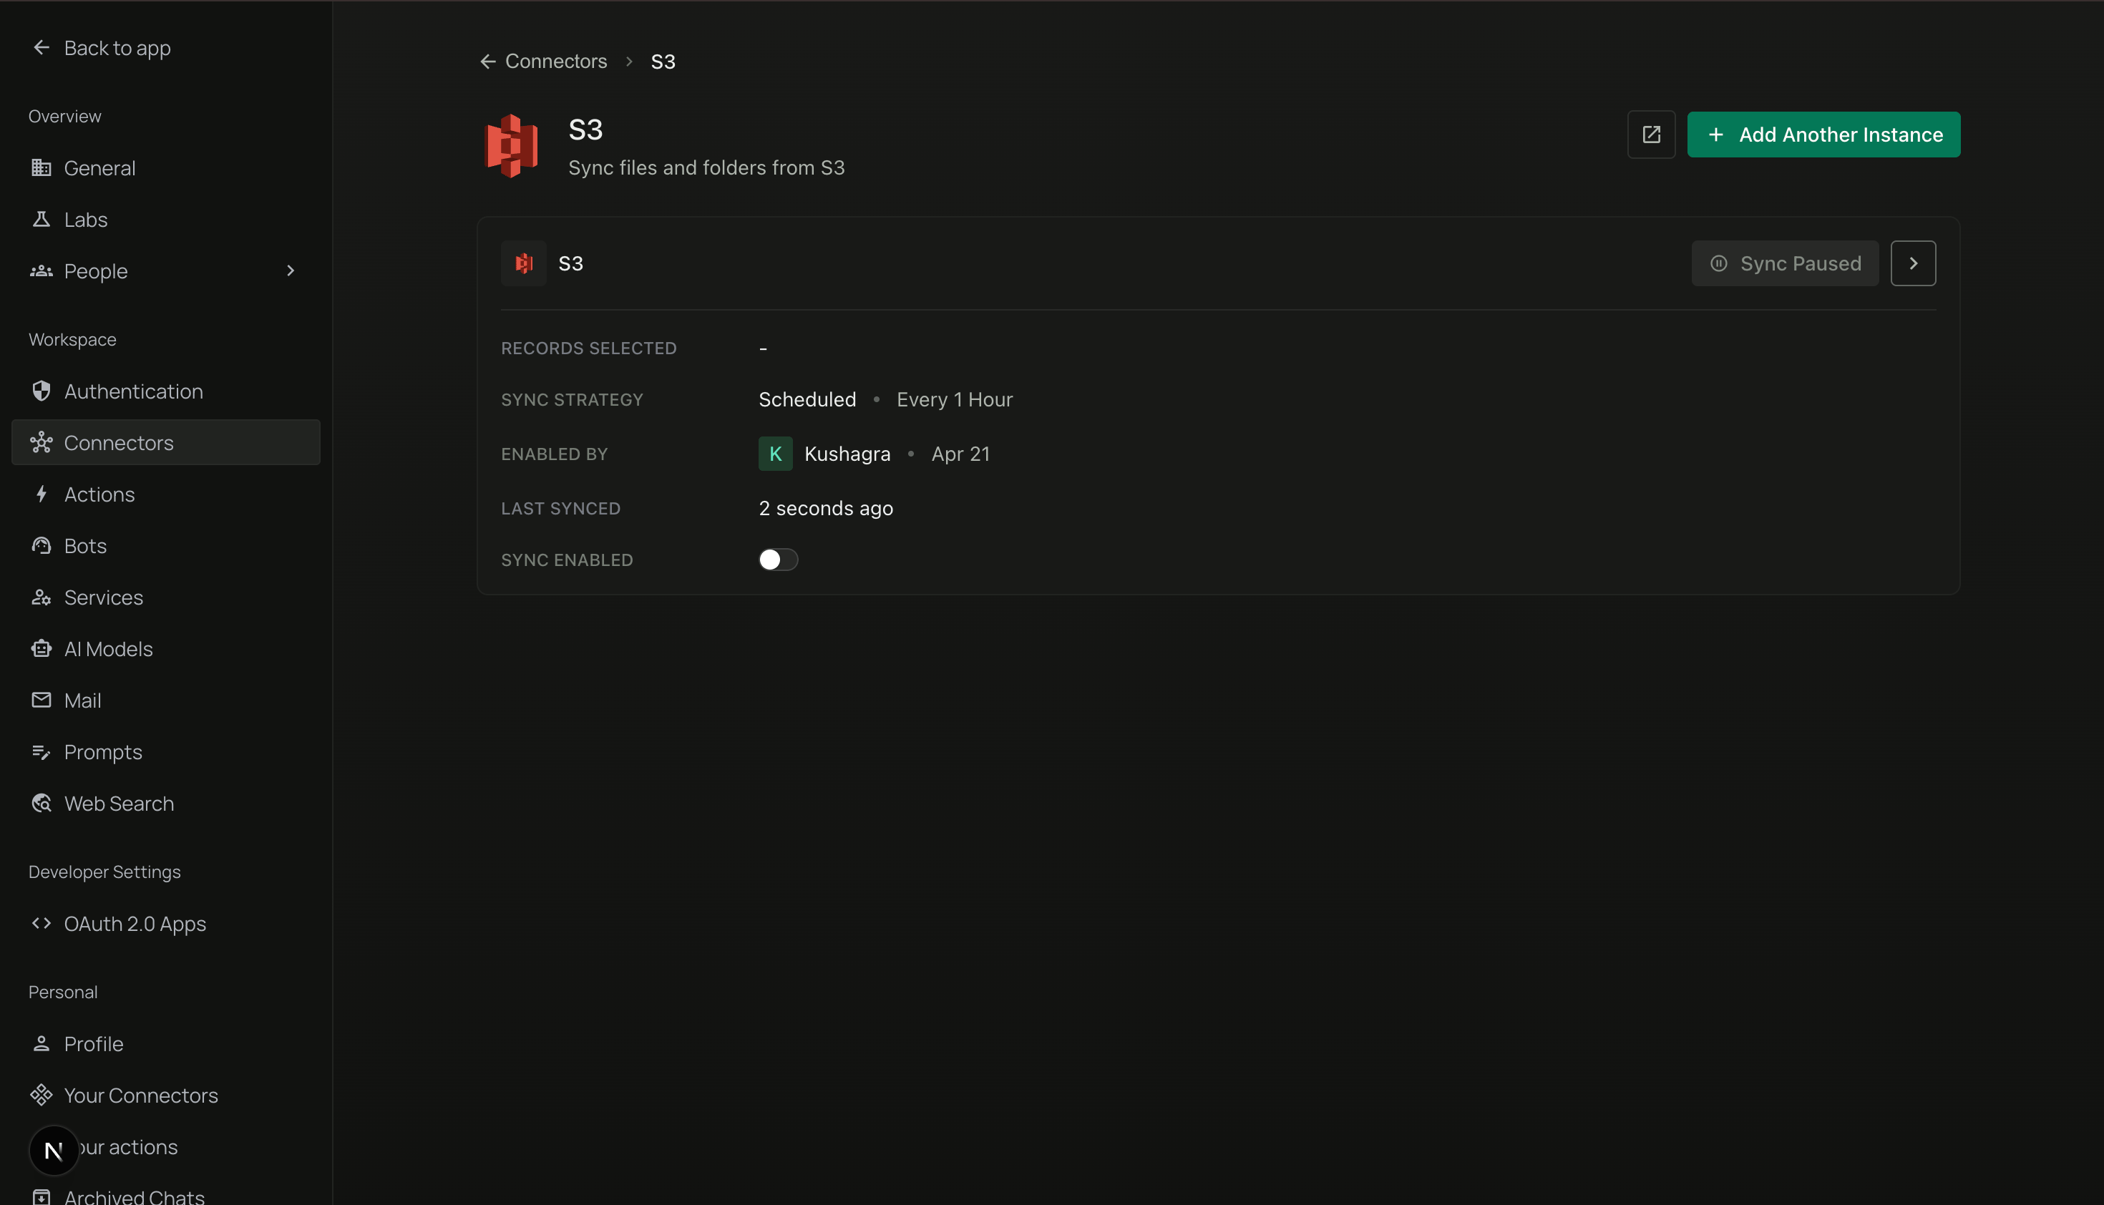Viewport: 2104px width, 1205px height.
Task: Select Connectors in sidebar
Action: click(x=165, y=443)
